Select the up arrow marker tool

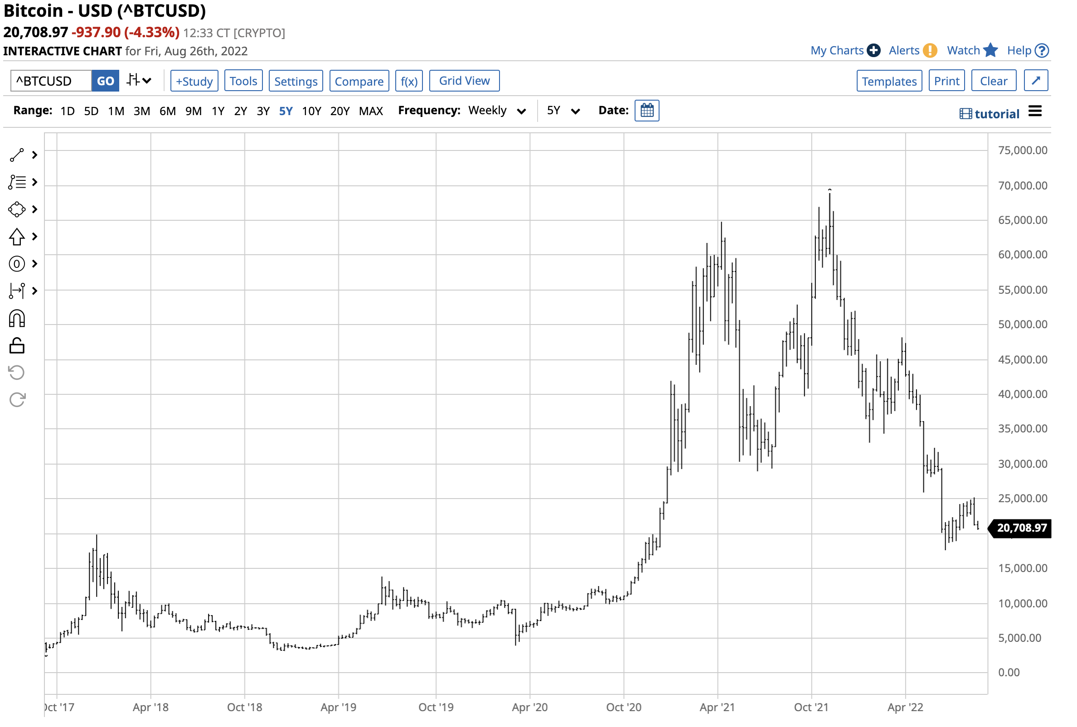click(17, 237)
